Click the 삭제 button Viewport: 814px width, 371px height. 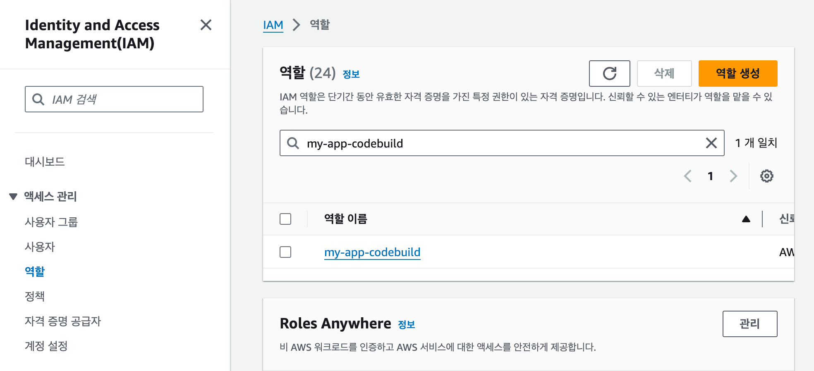664,74
